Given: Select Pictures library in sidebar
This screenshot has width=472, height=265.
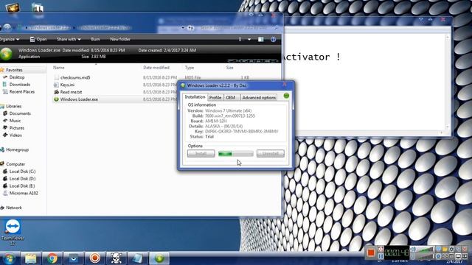Looking at the screenshot, I should tap(17, 127).
